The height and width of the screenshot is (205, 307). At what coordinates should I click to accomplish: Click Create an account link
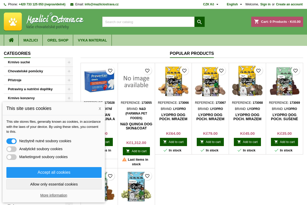(289, 4)
